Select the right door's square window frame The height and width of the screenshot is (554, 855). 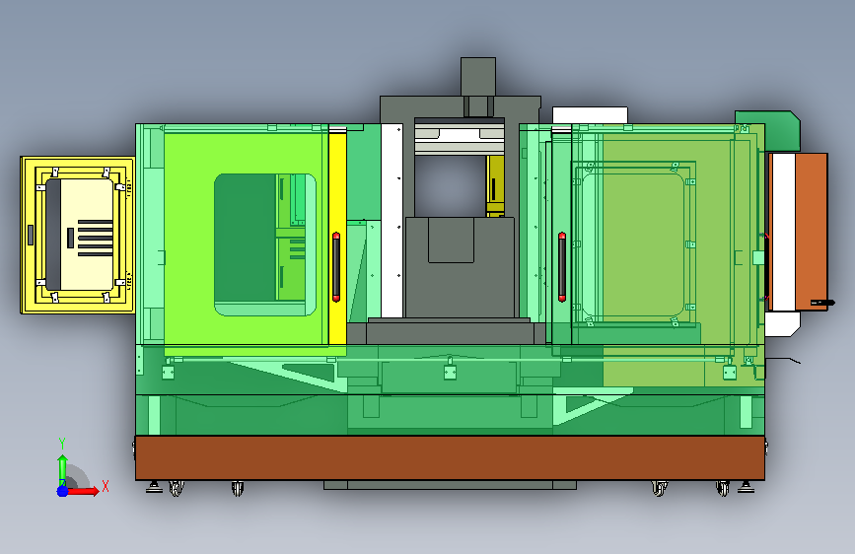(634, 243)
